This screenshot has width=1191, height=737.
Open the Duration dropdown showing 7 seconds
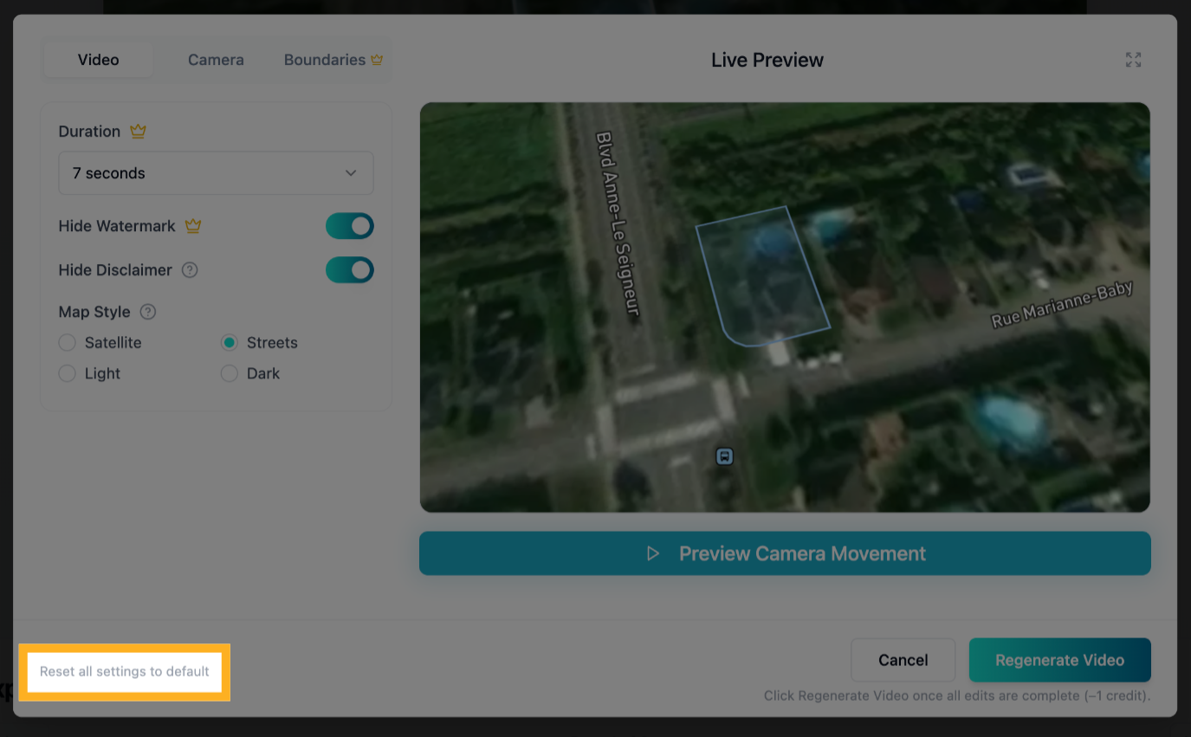[216, 173]
